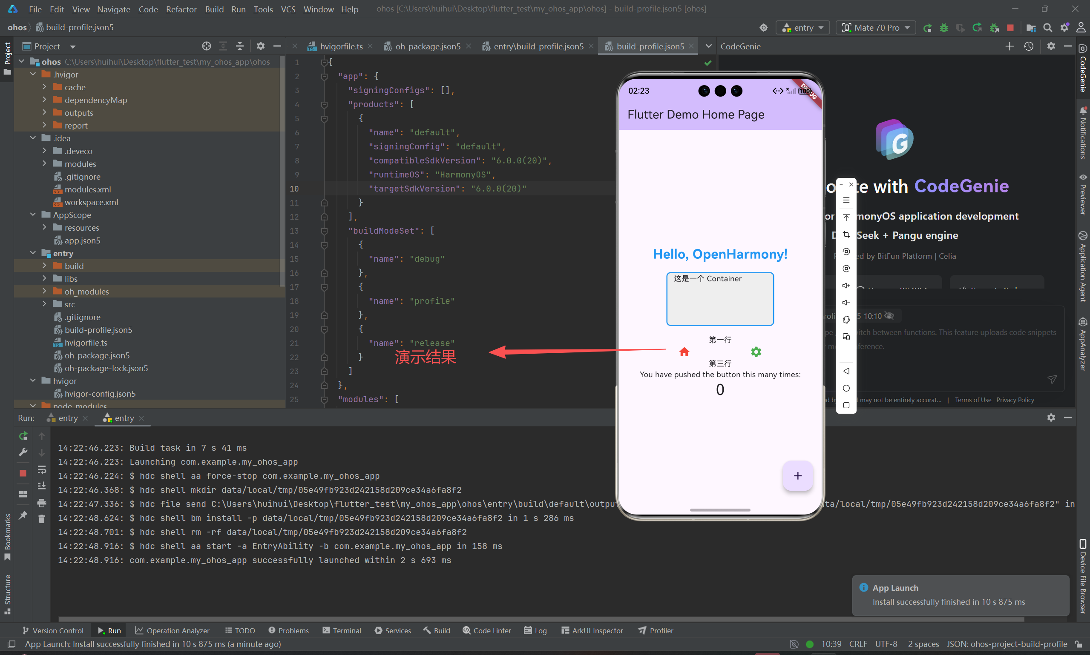Open the Mate 70 Pro device dropdown
The width and height of the screenshot is (1090, 655).
(x=876, y=28)
